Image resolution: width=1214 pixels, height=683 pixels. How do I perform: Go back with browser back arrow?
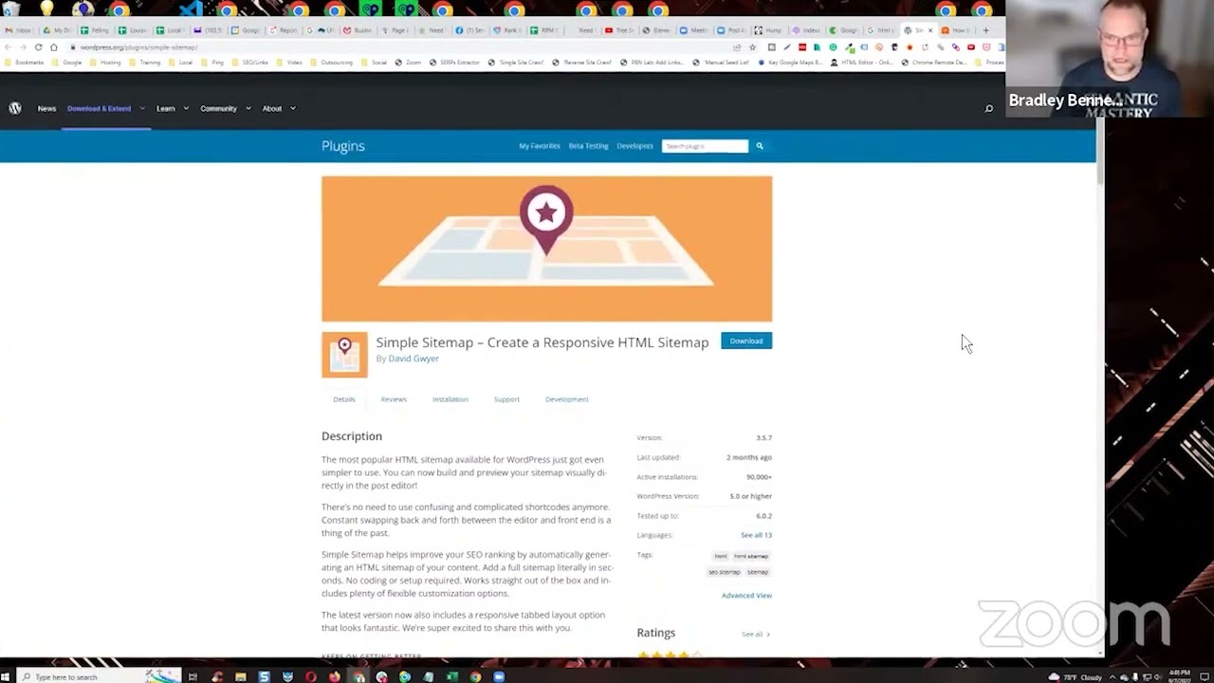[9, 46]
